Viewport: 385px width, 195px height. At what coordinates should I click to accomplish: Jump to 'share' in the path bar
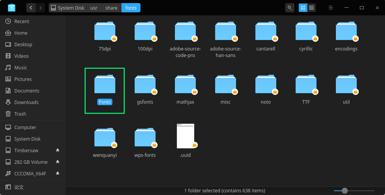pyautogui.click(x=111, y=8)
